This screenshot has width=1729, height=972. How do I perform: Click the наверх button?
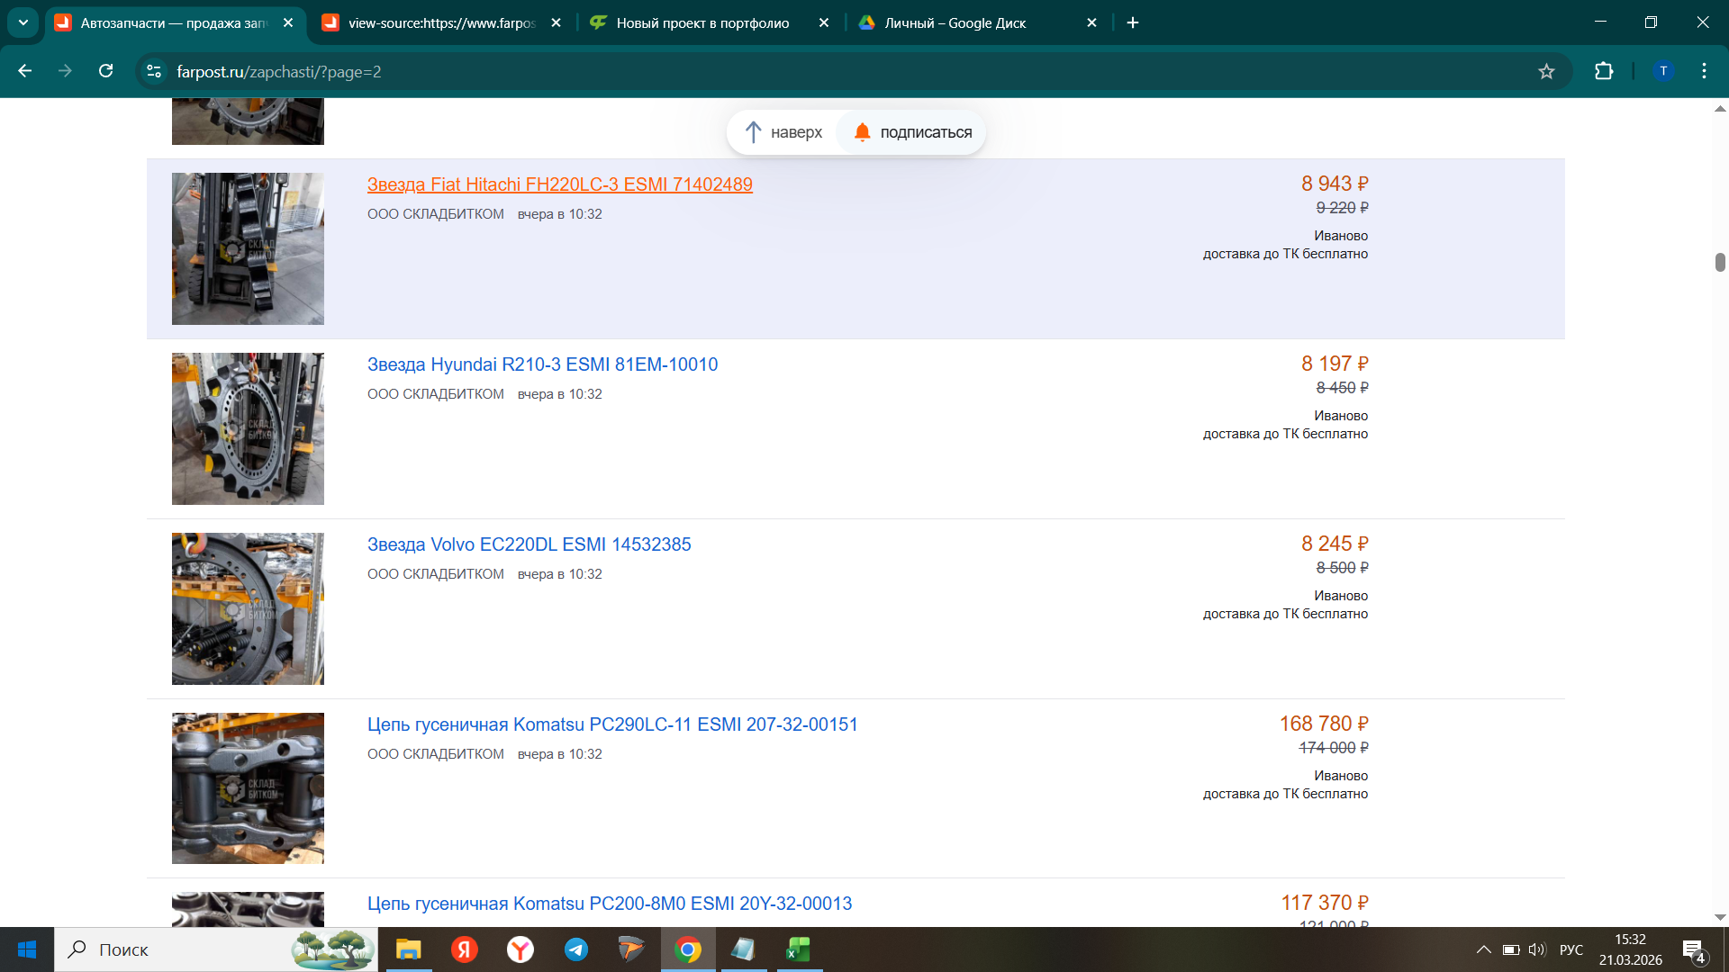point(783,132)
